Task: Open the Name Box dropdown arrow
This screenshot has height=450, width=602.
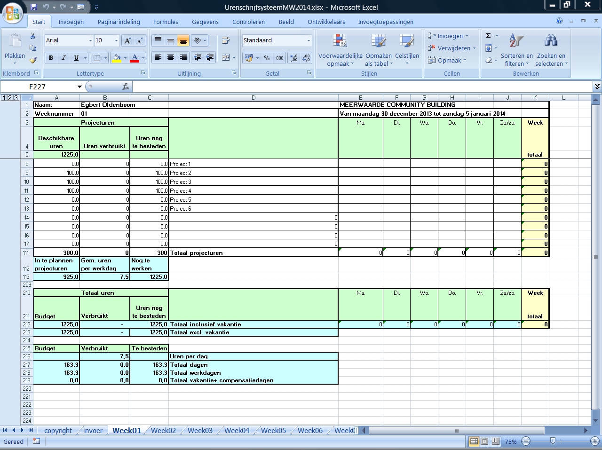Action: point(79,87)
